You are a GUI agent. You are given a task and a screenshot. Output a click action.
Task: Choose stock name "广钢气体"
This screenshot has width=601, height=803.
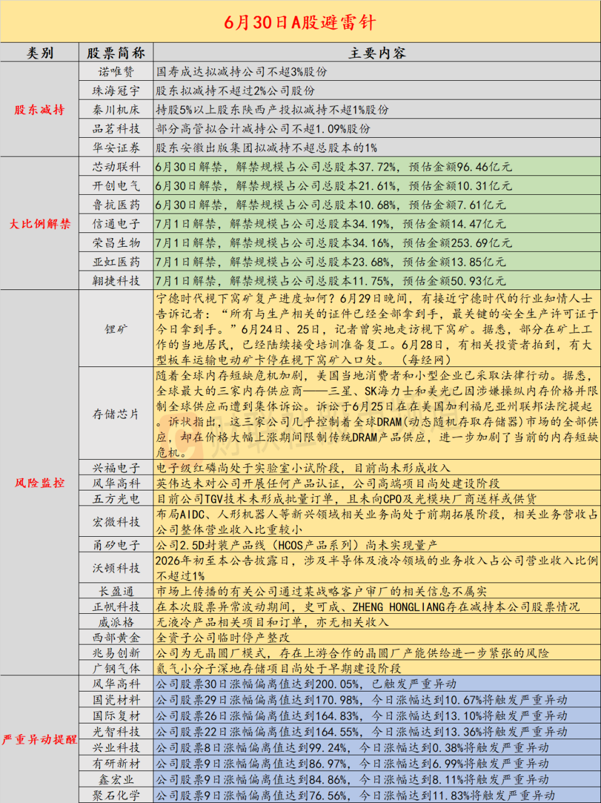pos(116,669)
